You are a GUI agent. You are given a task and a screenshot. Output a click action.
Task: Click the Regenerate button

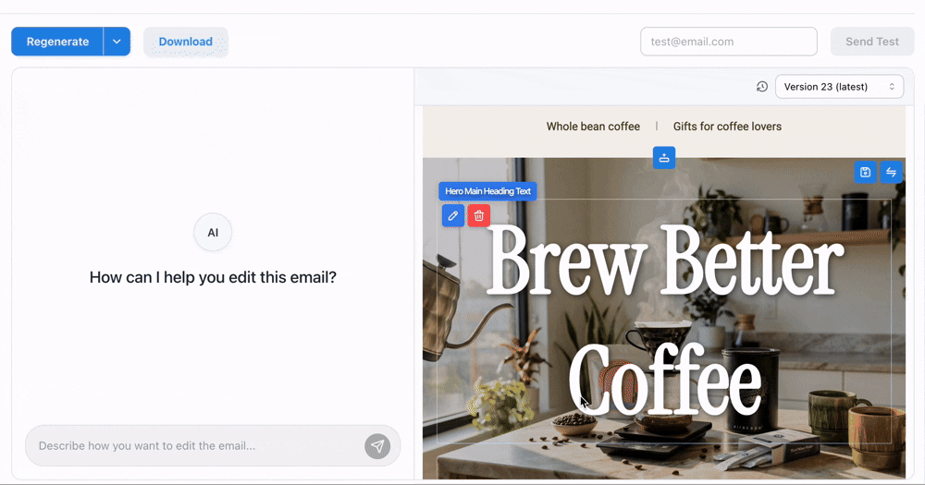coord(57,42)
